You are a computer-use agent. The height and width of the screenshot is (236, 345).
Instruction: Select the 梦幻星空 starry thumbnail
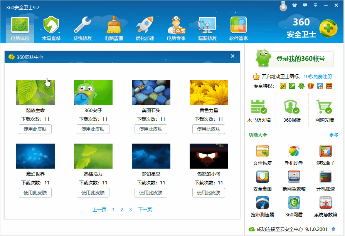point(151,156)
